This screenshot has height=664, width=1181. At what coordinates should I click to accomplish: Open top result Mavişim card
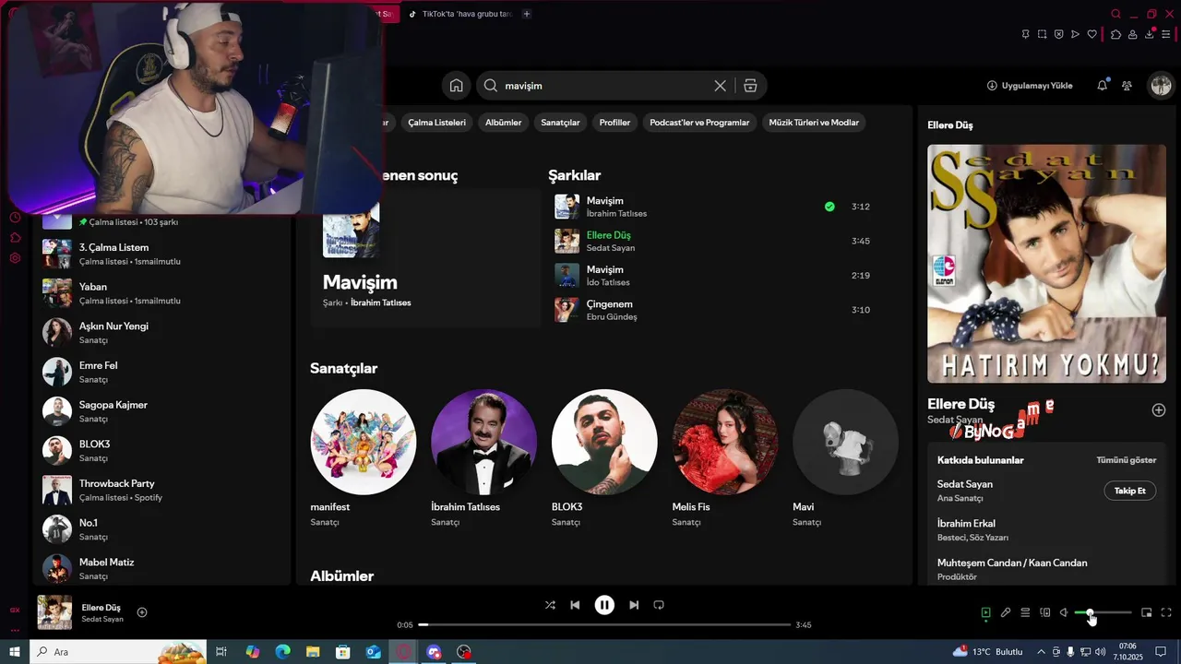coord(425,258)
